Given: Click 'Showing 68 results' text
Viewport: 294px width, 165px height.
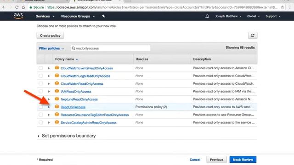Looking at the screenshot, I should 240,48.
